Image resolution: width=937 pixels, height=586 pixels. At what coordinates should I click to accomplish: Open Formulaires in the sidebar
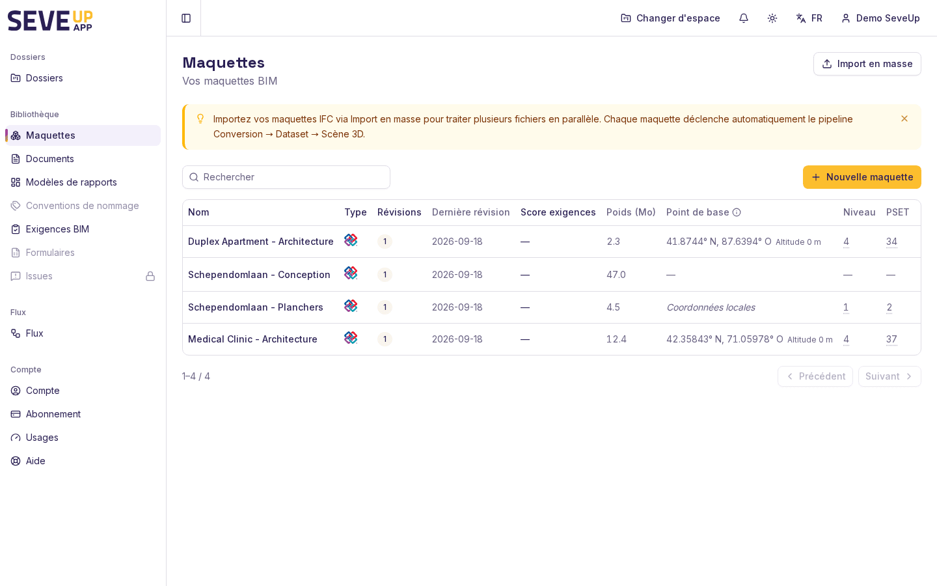[83, 253]
